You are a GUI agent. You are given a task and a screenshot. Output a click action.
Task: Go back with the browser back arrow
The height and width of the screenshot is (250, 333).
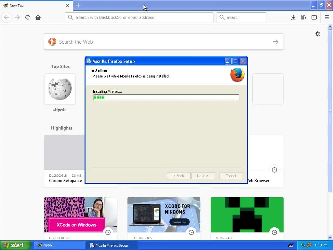(7, 17)
